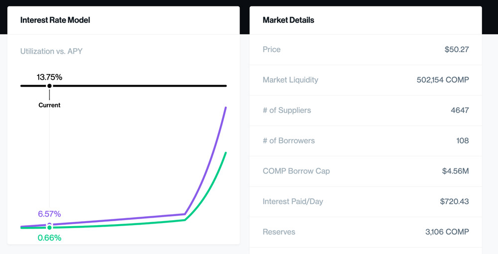Screen dimensions: 498x254
Task: Click the current utilization dot on black slider
Action: 49,86
